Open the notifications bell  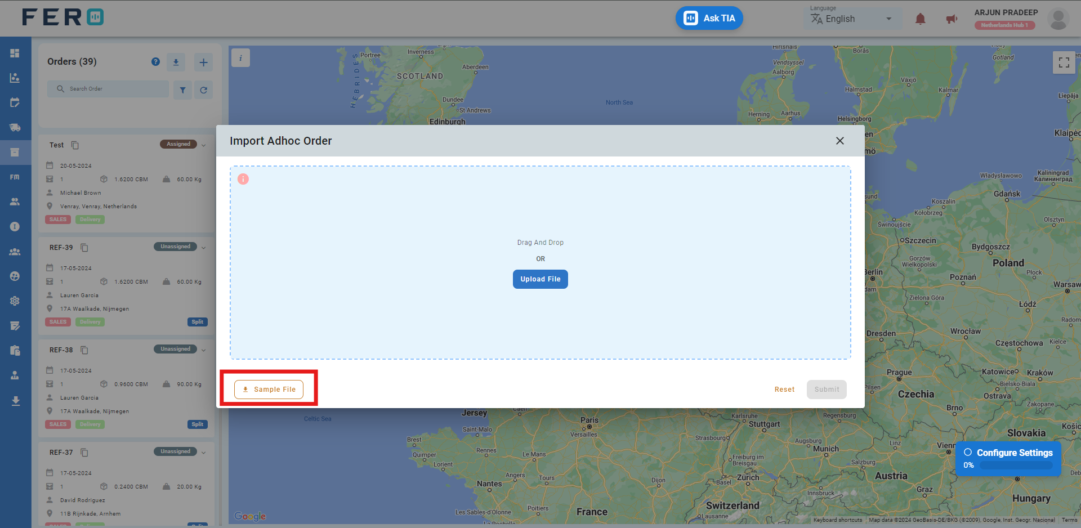(921, 19)
